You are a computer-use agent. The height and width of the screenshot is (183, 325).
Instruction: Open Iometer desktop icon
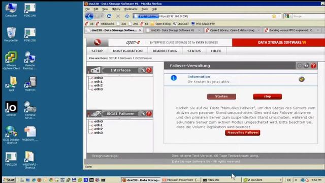pyautogui.click(x=11, y=108)
